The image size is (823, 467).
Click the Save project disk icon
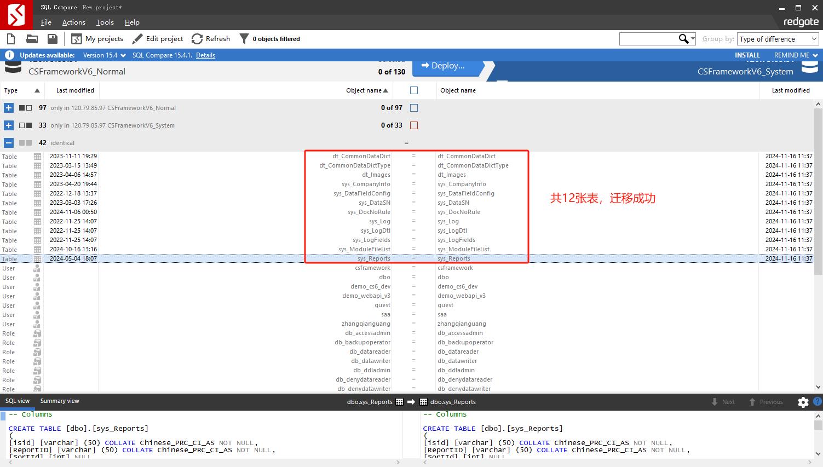[x=53, y=39]
